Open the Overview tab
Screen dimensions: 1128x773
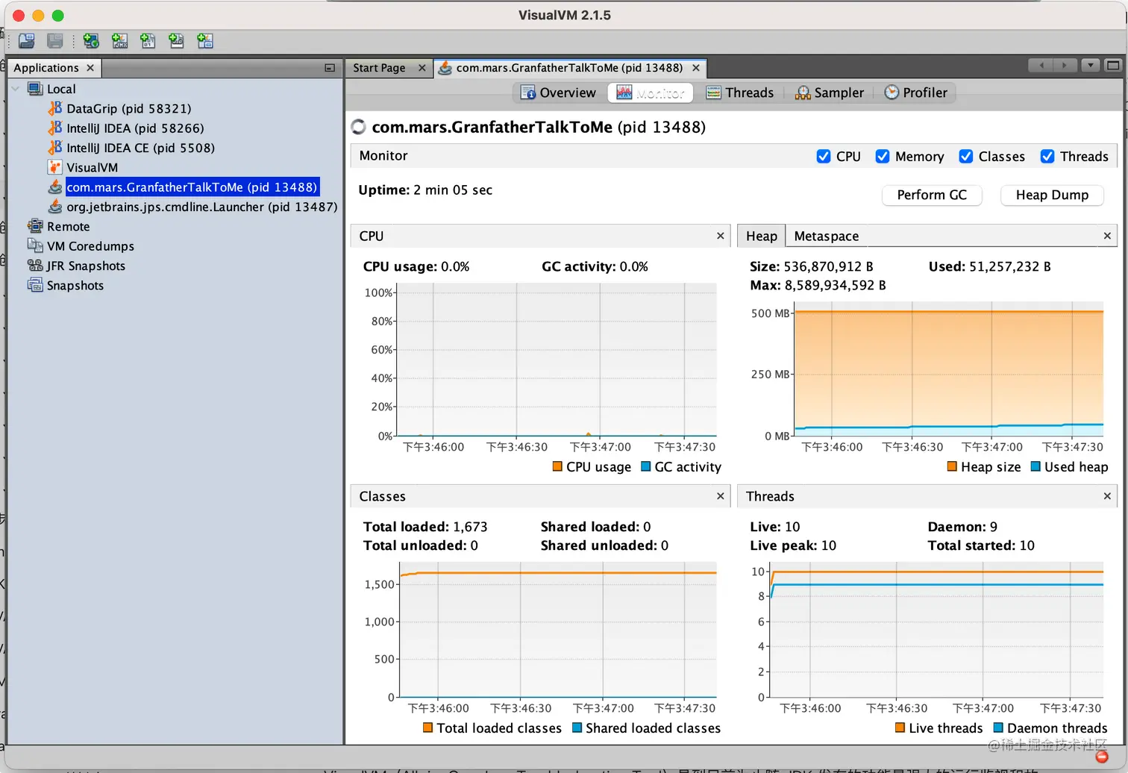(x=559, y=93)
